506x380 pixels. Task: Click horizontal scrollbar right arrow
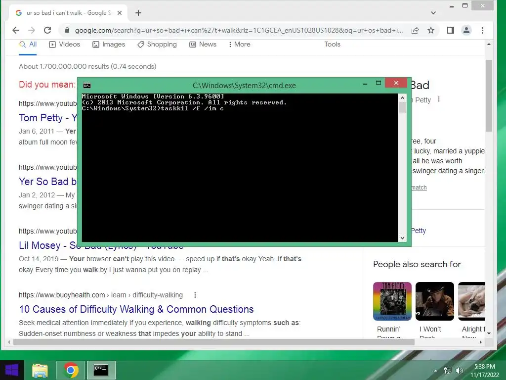(x=481, y=342)
